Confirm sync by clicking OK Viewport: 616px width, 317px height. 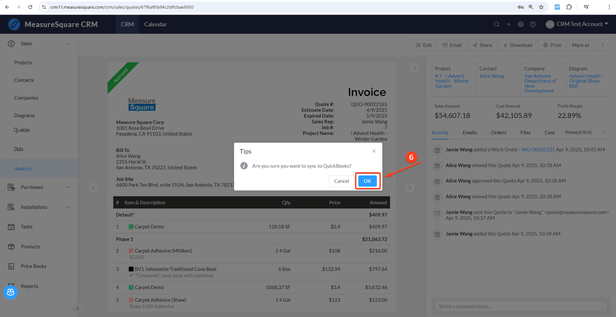pos(368,181)
